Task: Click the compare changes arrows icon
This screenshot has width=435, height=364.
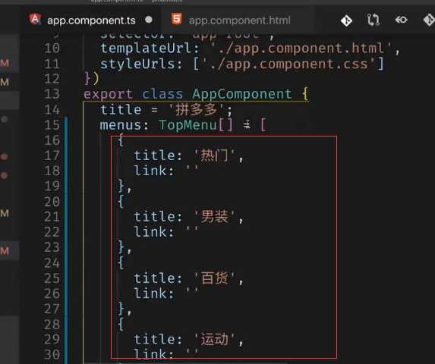Action: pos(374,20)
